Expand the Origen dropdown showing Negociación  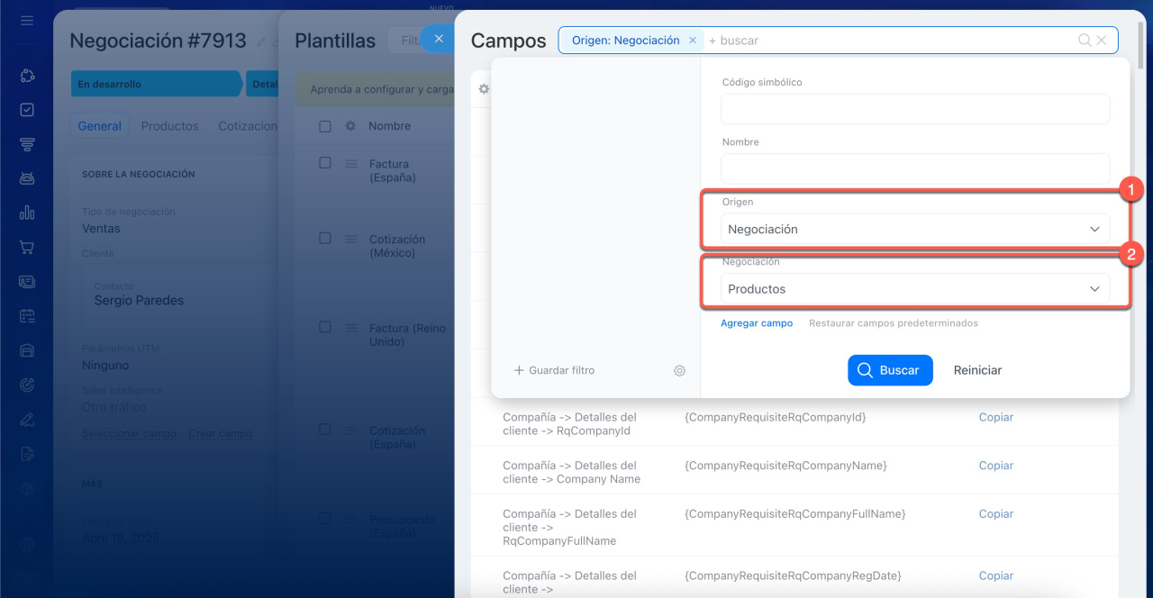click(914, 230)
